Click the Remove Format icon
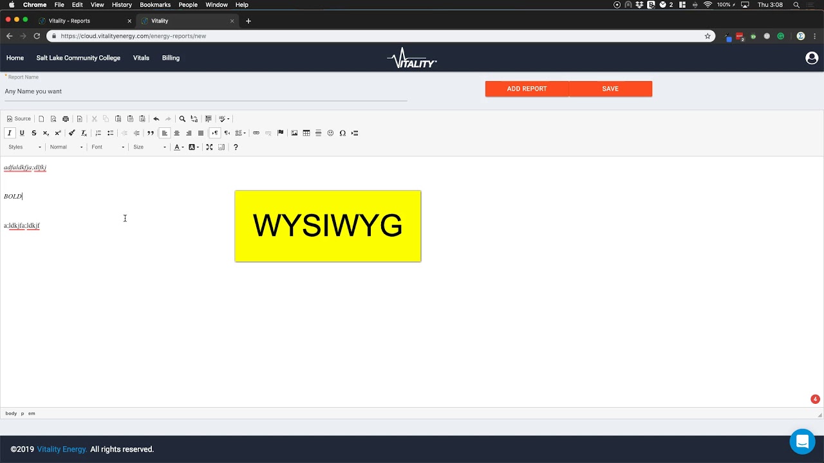The height and width of the screenshot is (463, 824). pyautogui.click(x=84, y=133)
